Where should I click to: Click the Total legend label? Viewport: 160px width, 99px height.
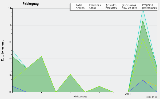[x=79, y=5]
